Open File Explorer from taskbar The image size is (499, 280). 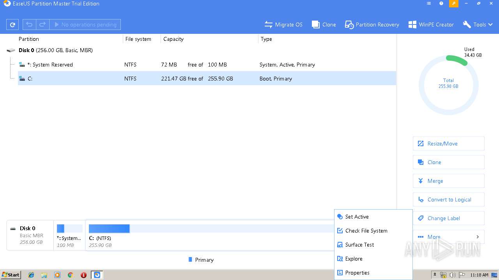click(44, 275)
